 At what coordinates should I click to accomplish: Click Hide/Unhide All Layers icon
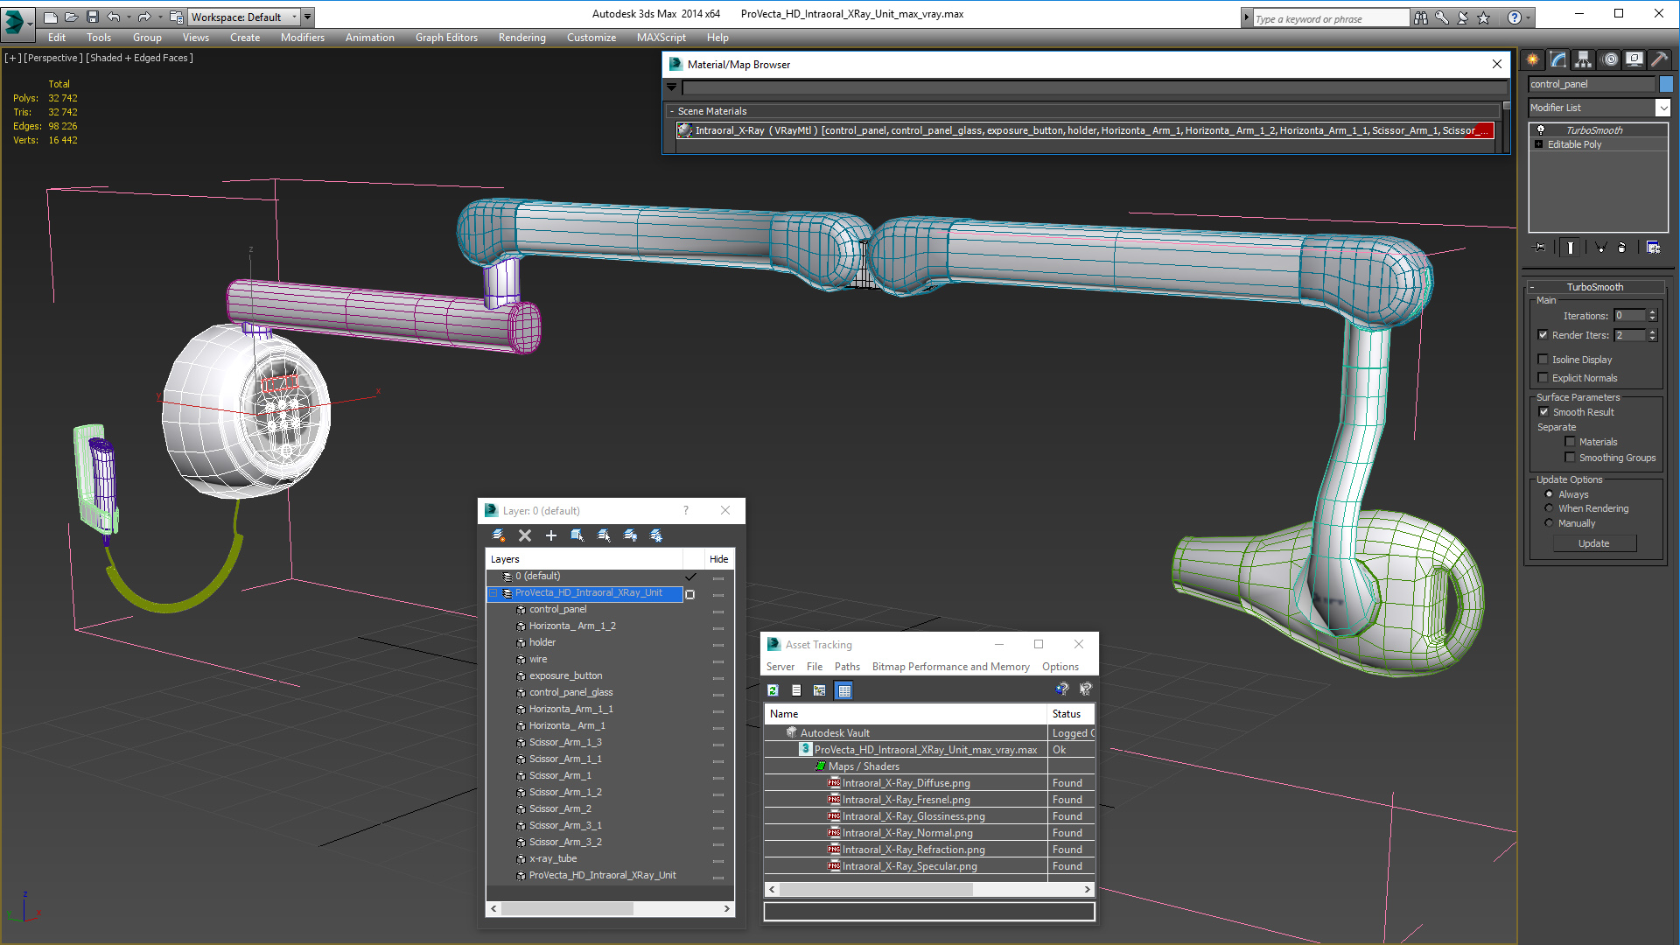coord(630,535)
